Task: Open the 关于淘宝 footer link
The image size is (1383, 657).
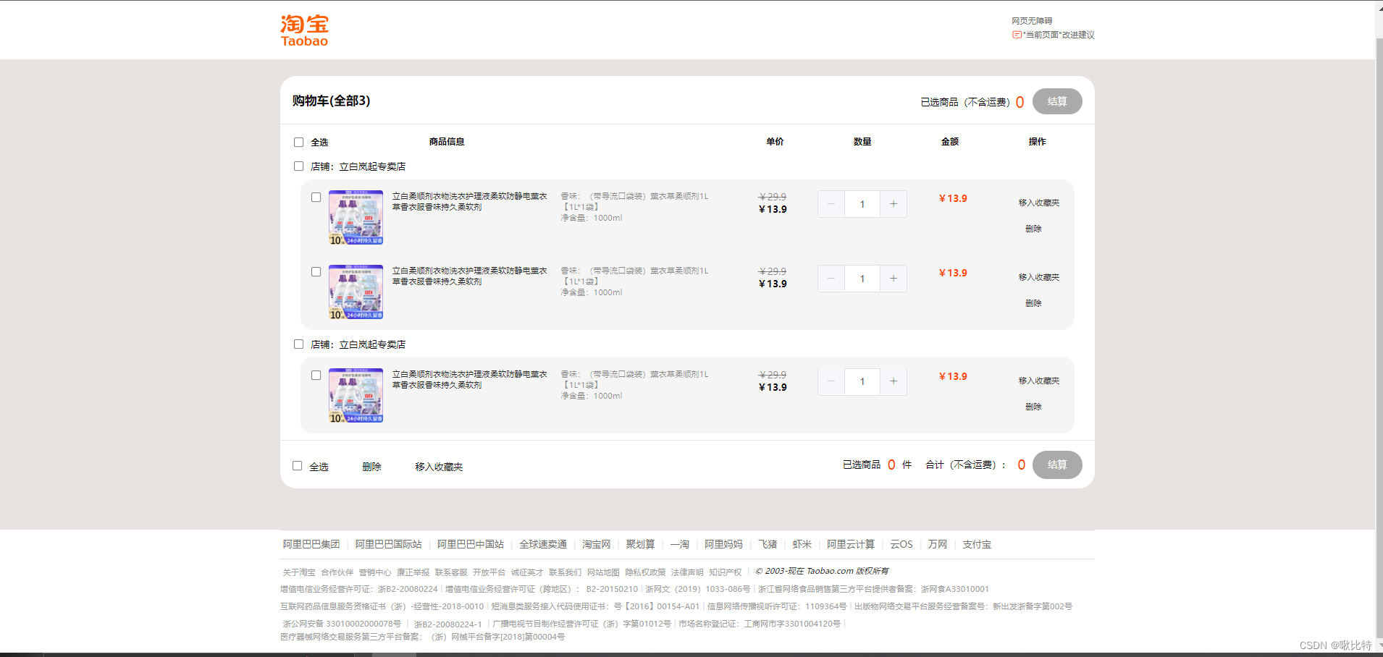Action: (x=299, y=572)
